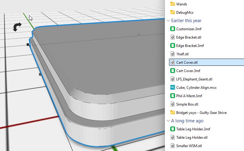Click the Wands folder icon
Screen dimensions: 244x151
point(172,4)
